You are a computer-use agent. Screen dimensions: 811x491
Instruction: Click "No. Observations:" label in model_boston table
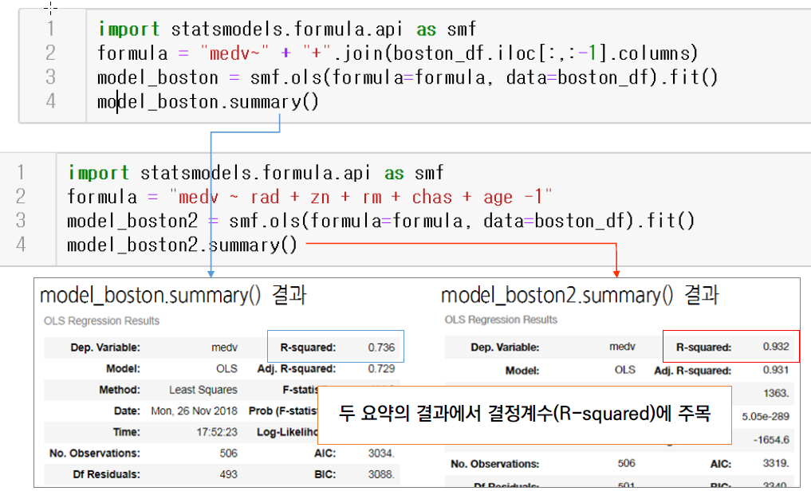95,454
